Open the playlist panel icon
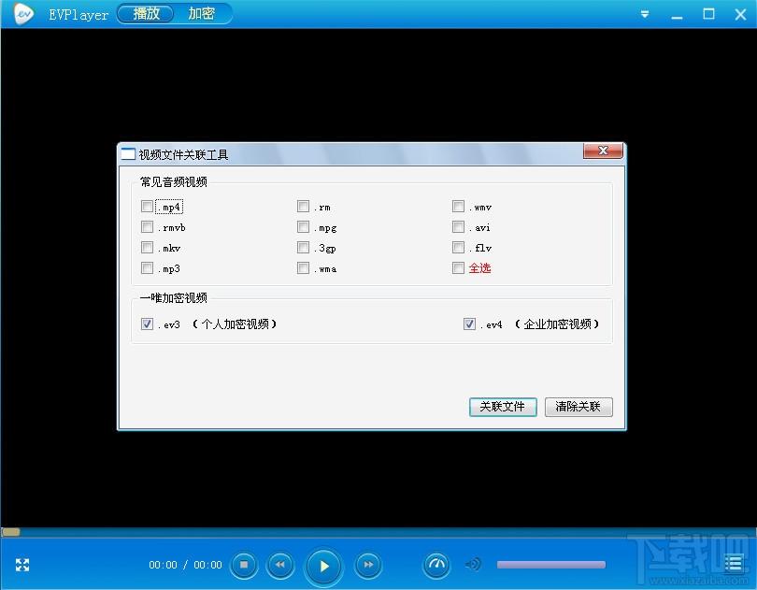 point(735,564)
